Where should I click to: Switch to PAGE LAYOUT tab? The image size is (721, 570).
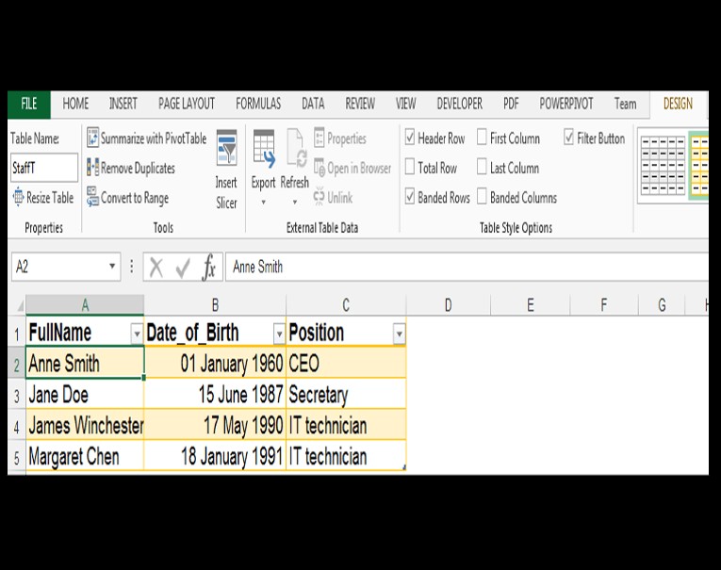tap(187, 104)
